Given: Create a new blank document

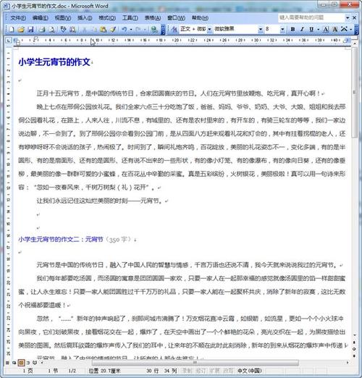Looking at the screenshot, I should pos(12,30).
